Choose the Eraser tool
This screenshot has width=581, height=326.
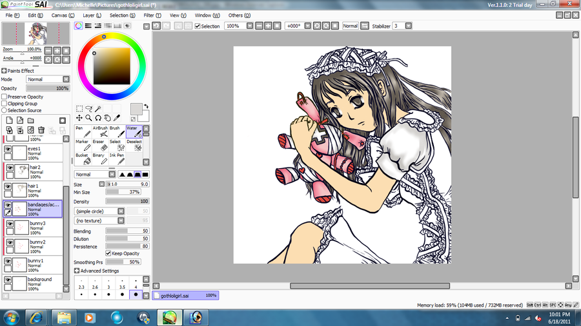coord(100,145)
